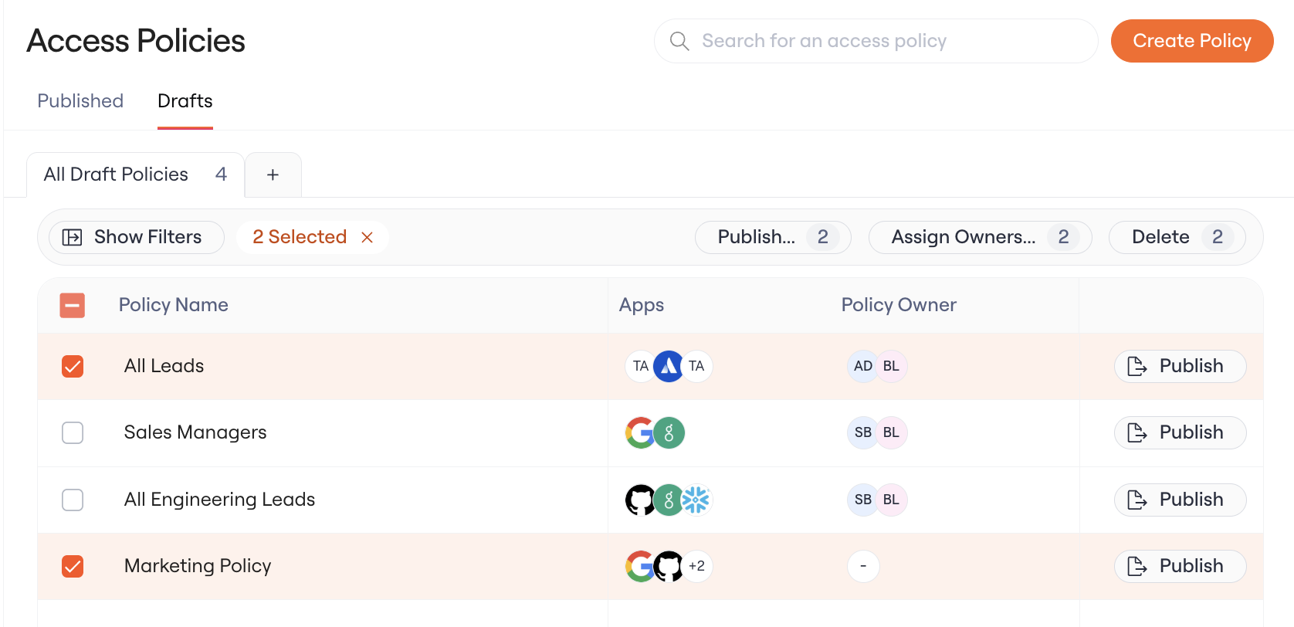
Task: Check the All Engineering Leads checkbox
Action: point(73,500)
